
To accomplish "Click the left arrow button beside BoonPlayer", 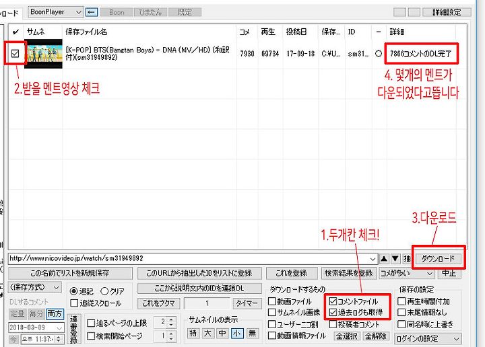I will tap(91, 12).
